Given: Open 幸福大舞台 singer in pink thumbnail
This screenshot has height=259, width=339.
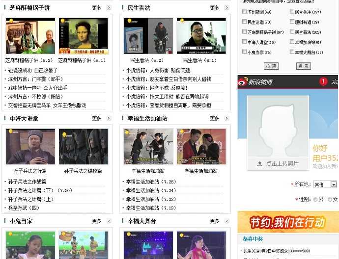Looking at the screenshot, I should tap(201, 245).
